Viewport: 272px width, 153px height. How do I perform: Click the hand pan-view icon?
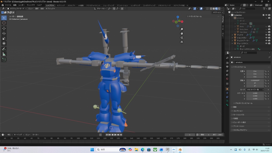(182, 33)
